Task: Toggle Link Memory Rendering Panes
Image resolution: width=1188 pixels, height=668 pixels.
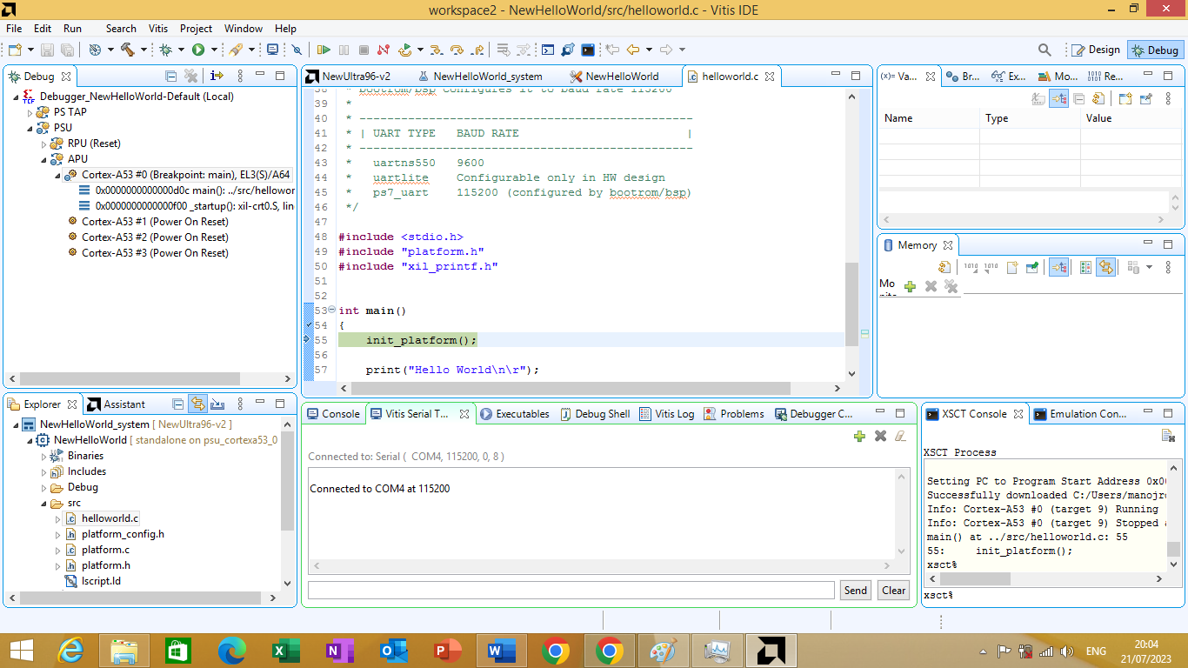Action: tap(1106, 268)
